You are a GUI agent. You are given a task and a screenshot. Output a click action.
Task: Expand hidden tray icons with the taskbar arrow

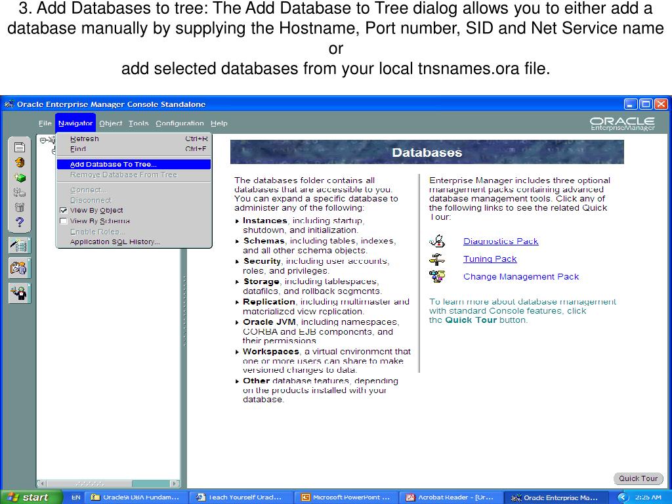click(x=622, y=497)
